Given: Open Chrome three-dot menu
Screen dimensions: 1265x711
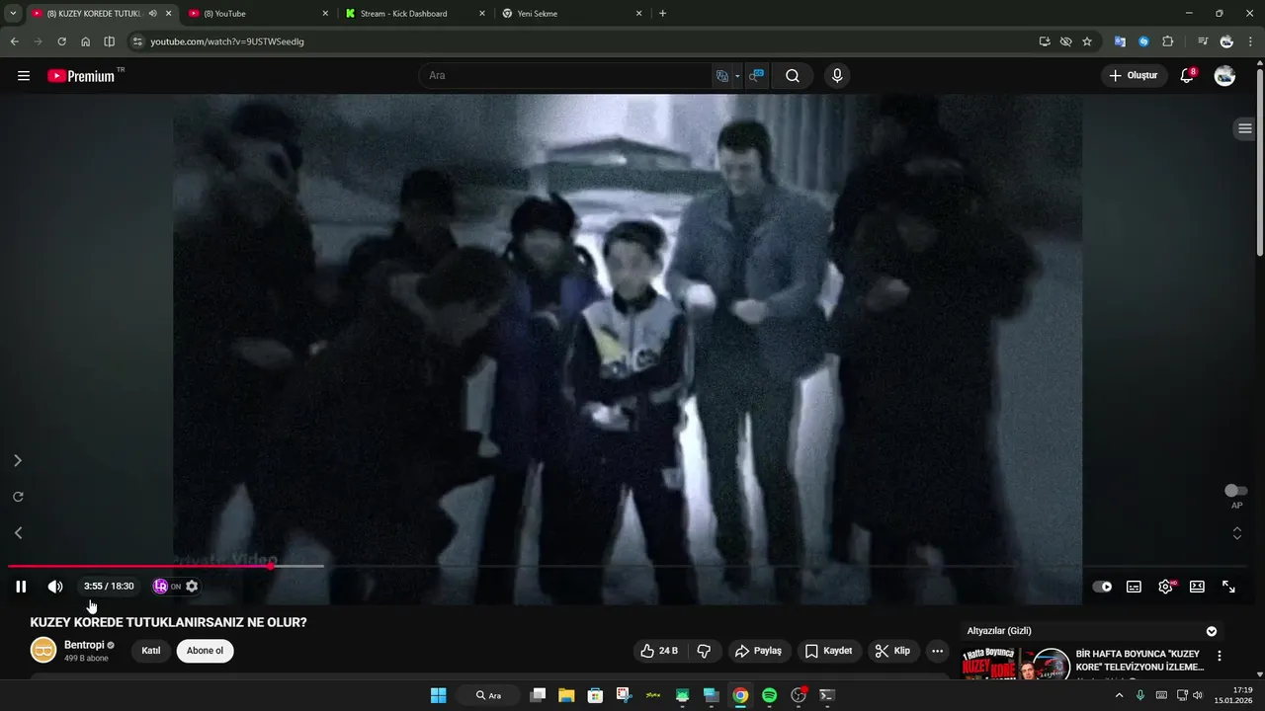Looking at the screenshot, I should click(x=1251, y=41).
